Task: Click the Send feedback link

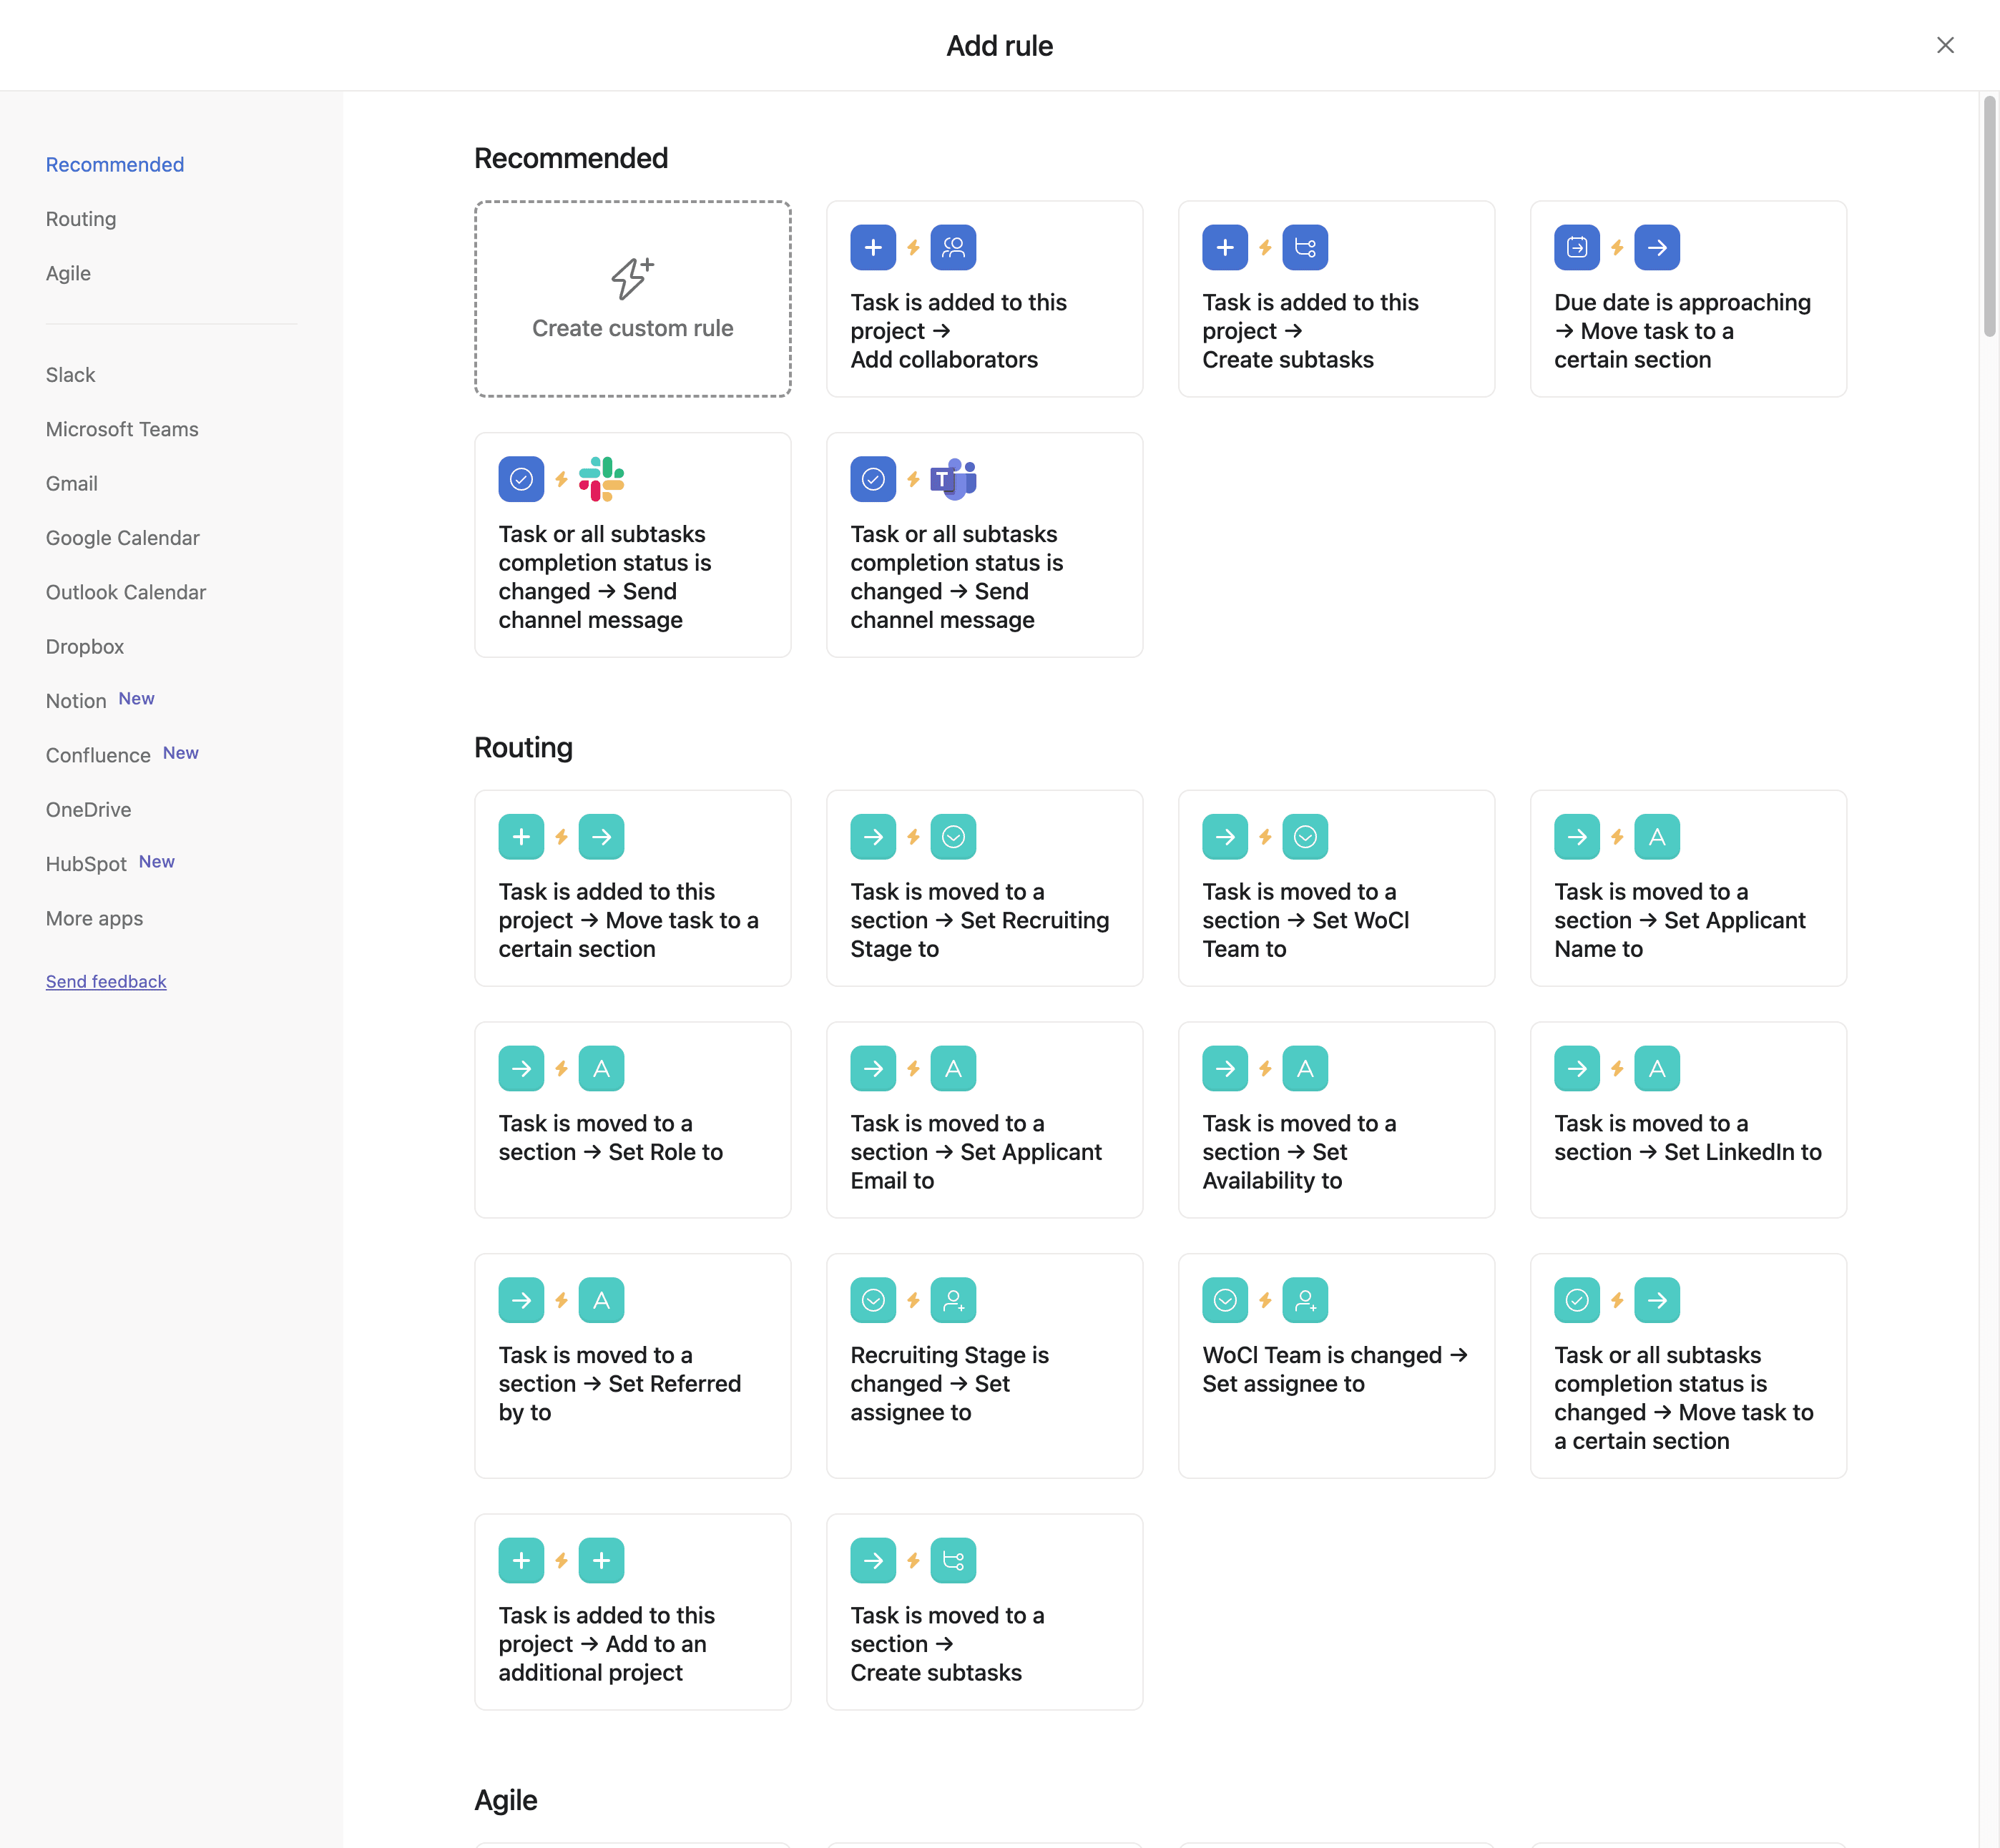Action: (106, 982)
